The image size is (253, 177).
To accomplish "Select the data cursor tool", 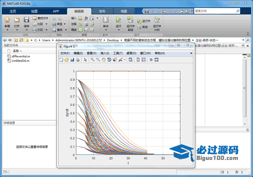I will pyautogui.click(x=115, y=60).
